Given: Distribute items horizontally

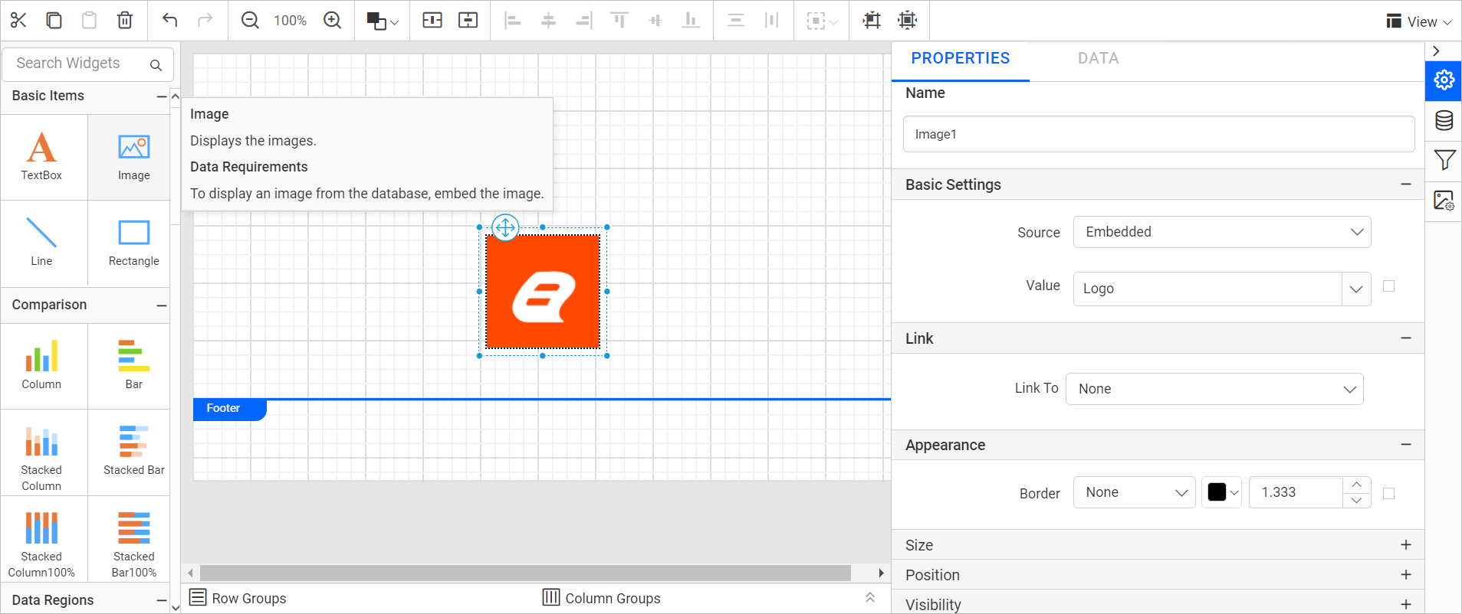Looking at the screenshot, I should [771, 20].
